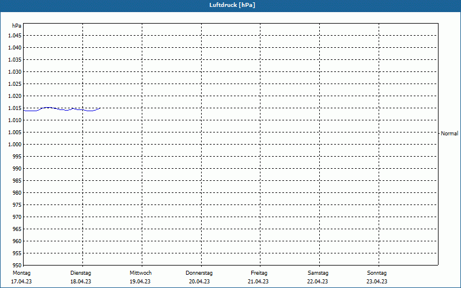
Task: Click the date 20.04.23
Action: pyautogui.click(x=199, y=282)
